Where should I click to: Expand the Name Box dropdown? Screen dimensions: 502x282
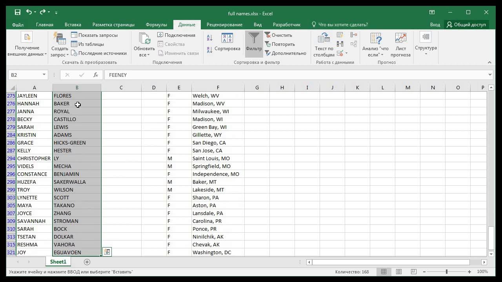click(x=44, y=75)
